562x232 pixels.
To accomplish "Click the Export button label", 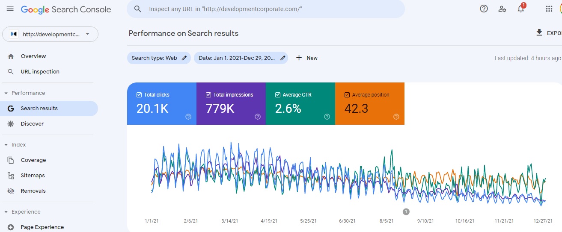I will pos(554,33).
